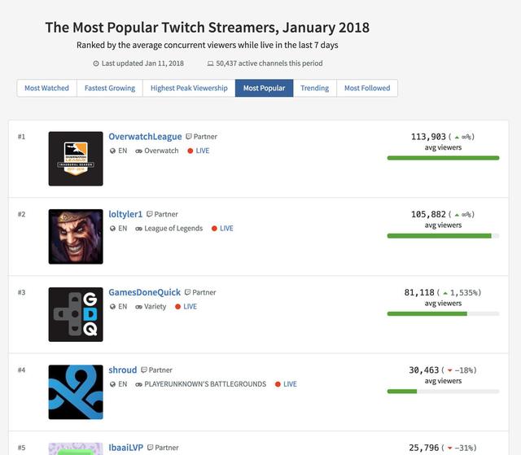Select the Fastest Growing tab
The width and height of the screenshot is (521, 455).
pyautogui.click(x=110, y=88)
